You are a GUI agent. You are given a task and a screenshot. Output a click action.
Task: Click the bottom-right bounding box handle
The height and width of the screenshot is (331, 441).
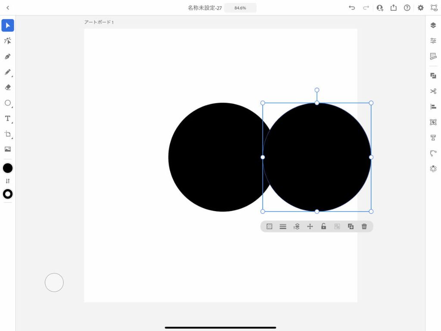pyautogui.click(x=371, y=211)
